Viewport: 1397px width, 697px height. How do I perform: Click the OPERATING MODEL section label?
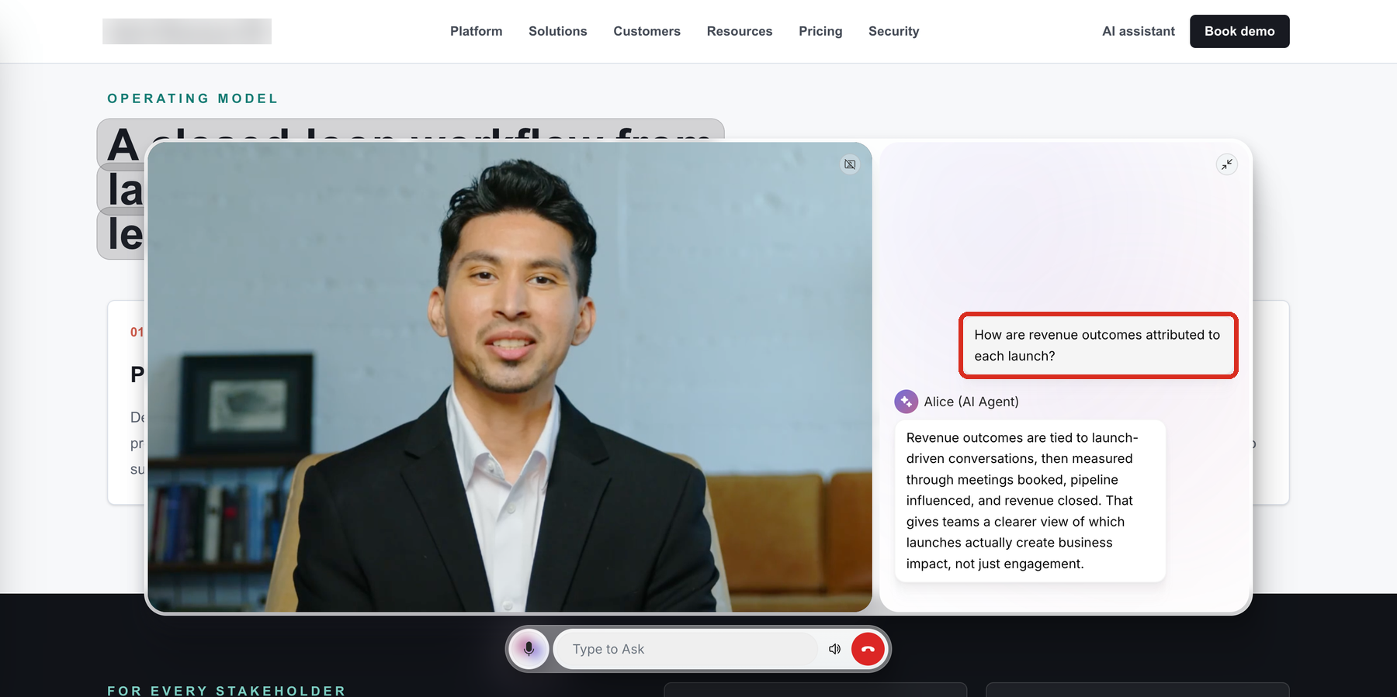192,98
